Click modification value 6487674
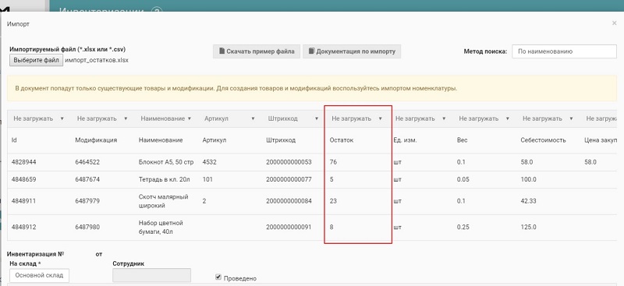624x286 pixels. [x=87, y=179]
